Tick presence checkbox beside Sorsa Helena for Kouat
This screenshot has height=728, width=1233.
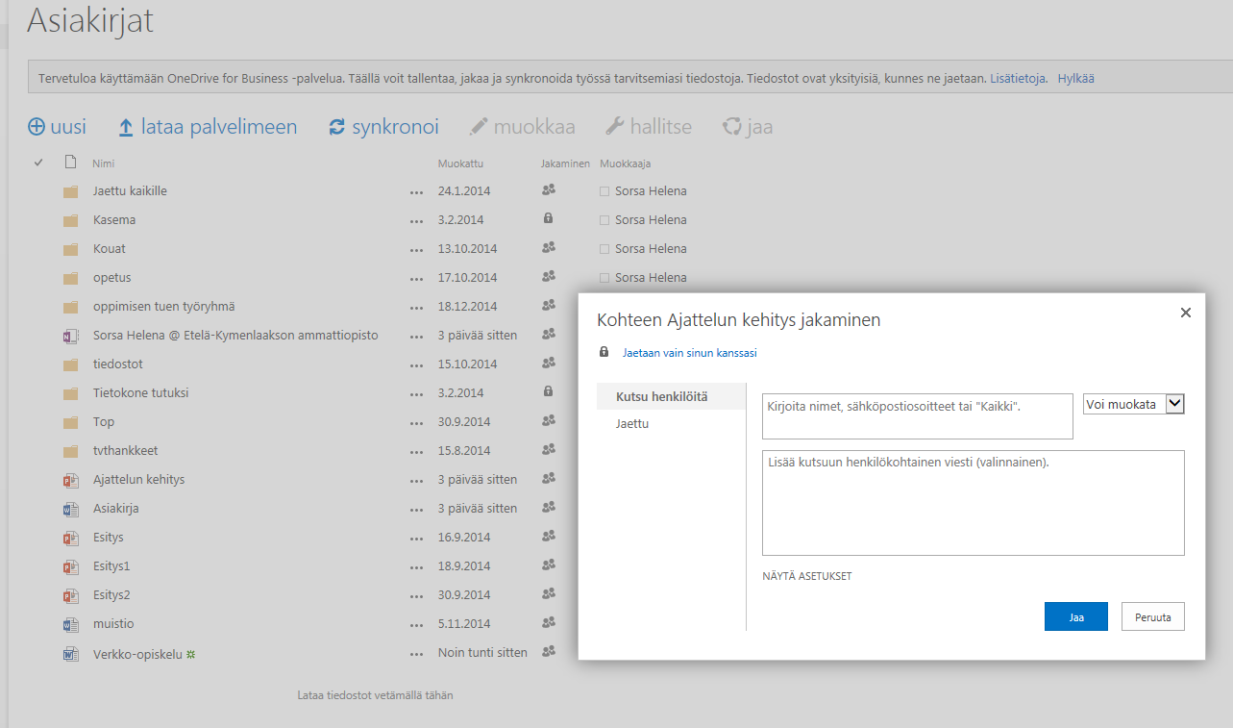[x=604, y=249]
